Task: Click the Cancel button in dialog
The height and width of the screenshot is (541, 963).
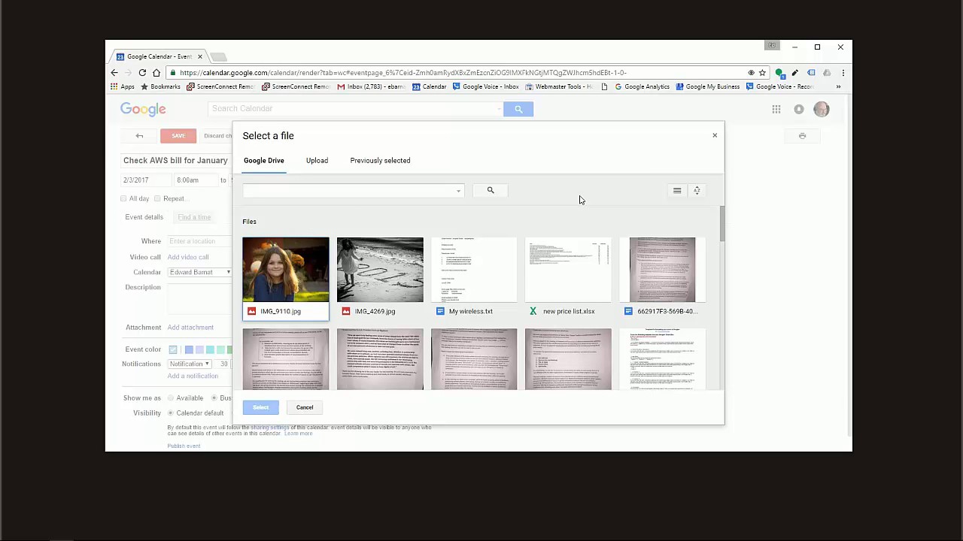Action: 305,407
